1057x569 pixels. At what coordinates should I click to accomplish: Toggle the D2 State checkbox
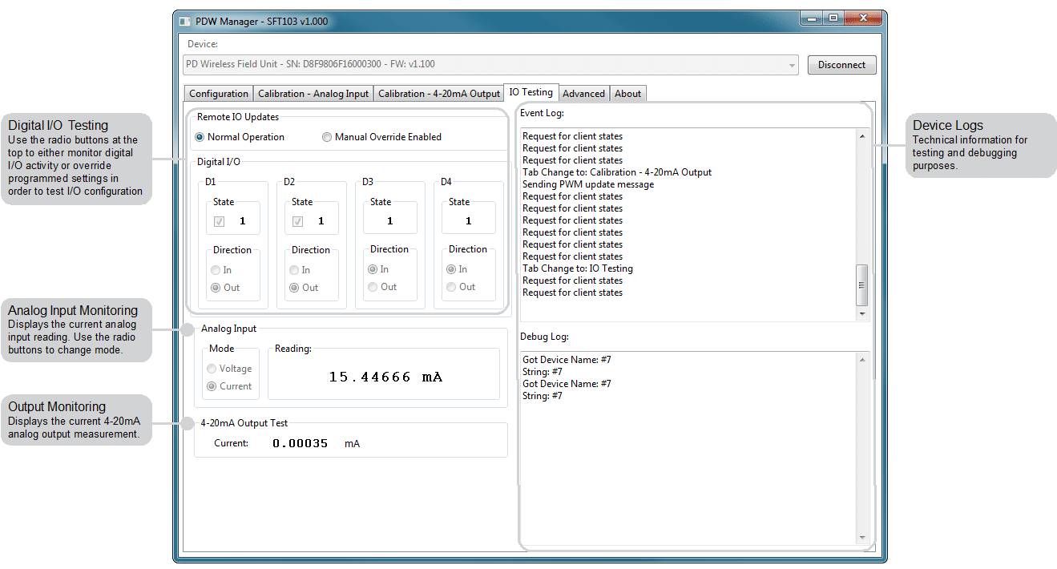click(297, 221)
